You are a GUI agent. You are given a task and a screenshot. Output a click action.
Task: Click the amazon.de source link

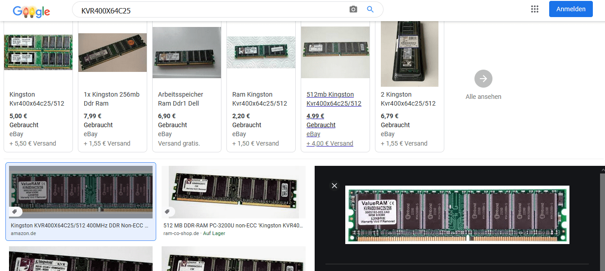tap(23, 234)
